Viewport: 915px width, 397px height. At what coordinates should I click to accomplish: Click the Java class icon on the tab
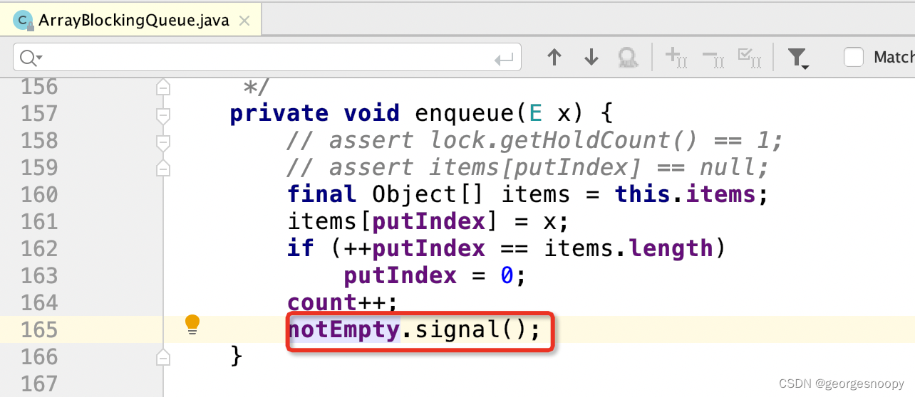click(24, 21)
